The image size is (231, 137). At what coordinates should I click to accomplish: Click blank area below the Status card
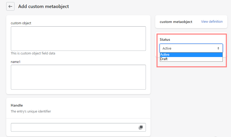pyautogui.click(x=191, y=98)
